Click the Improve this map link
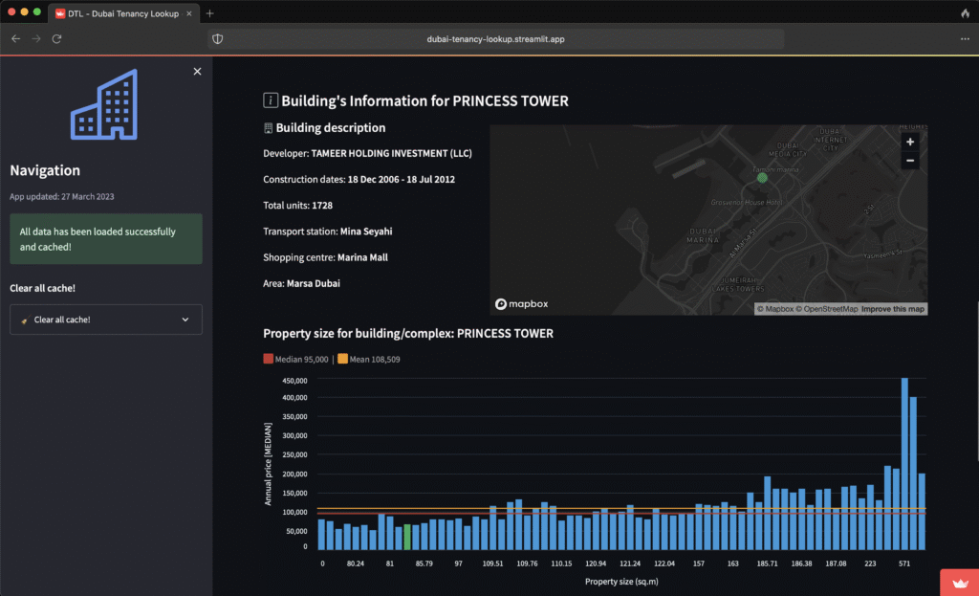The image size is (979, 596). 893,309
